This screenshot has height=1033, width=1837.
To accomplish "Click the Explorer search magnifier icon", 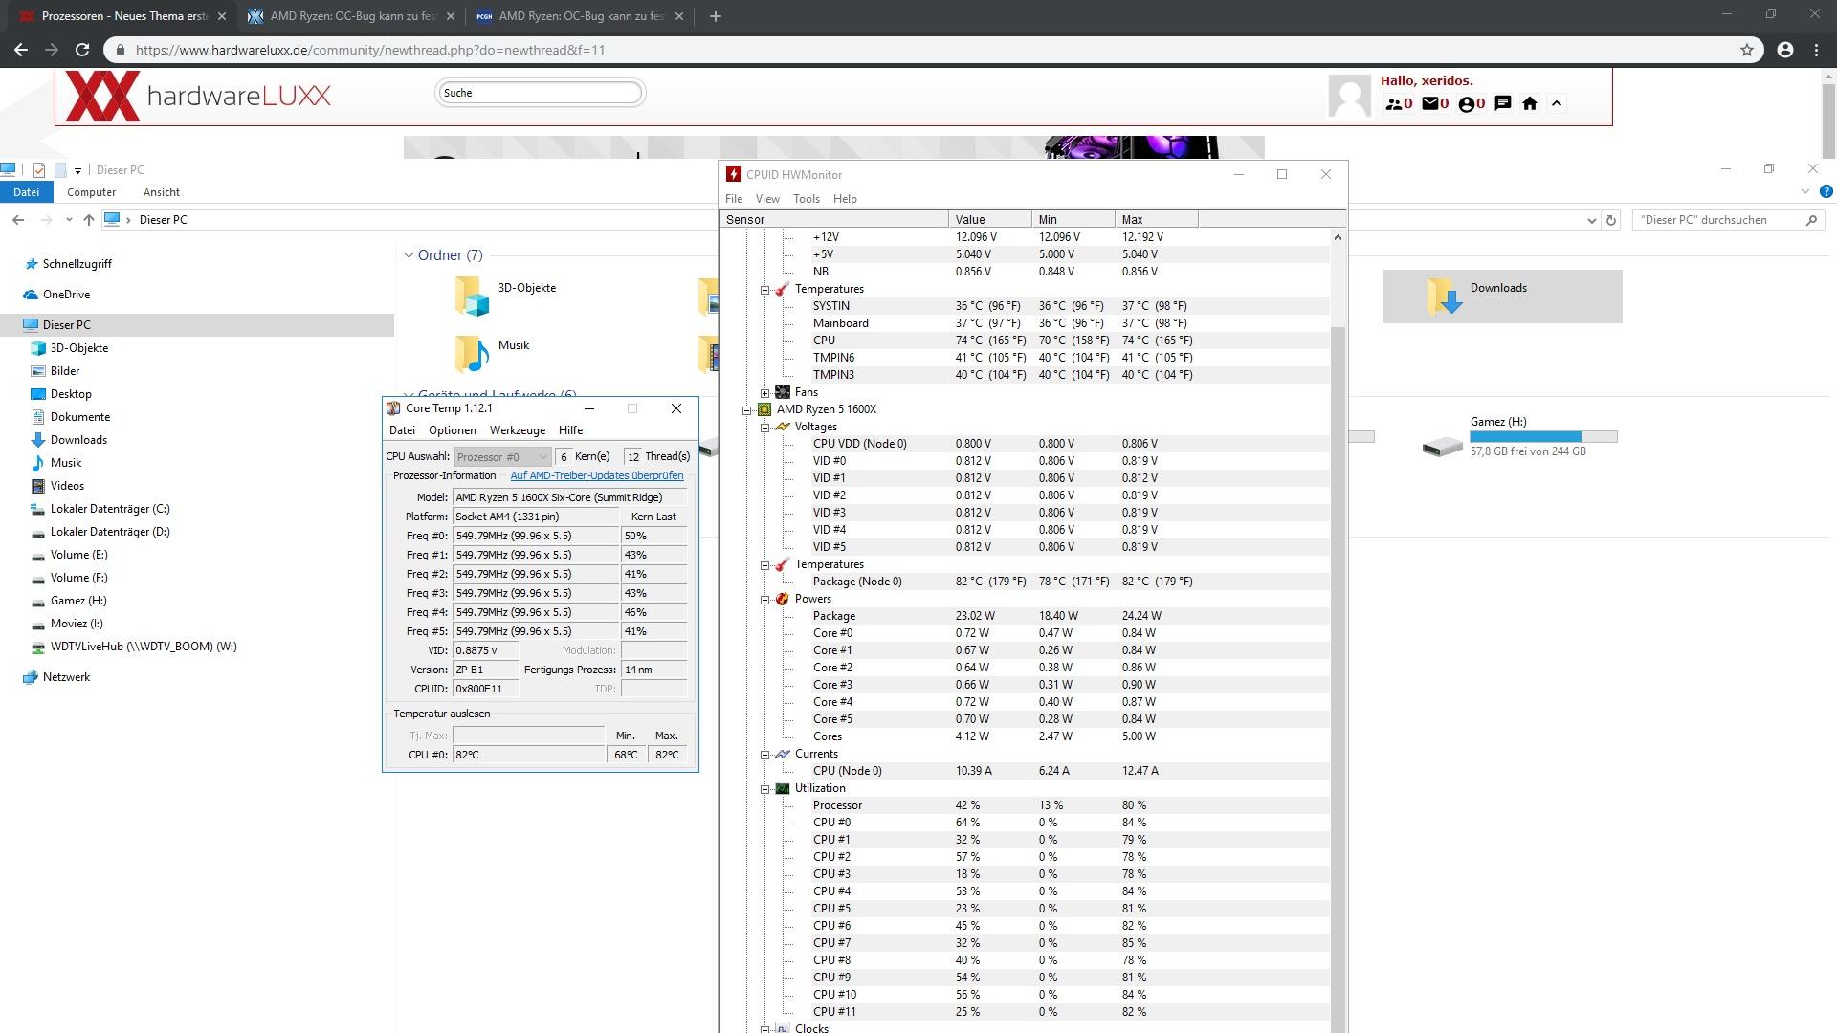I will point(1811,220).
